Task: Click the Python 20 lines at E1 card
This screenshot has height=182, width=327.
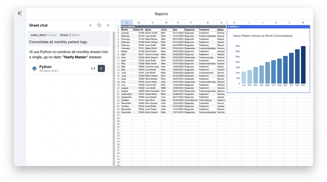Action: (x=68, y=68)
